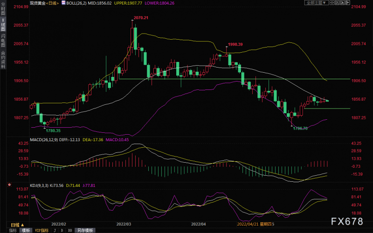The width and height of the screenshot is (373, 233).
Task: Click the MID:1856.02 value
Action: click(100, 3)
